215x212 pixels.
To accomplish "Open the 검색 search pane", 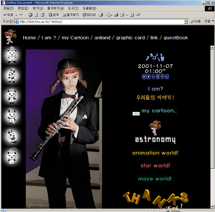I will [53, 15].
